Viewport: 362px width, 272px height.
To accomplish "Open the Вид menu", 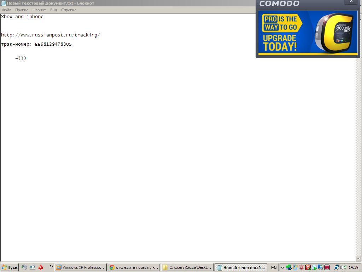I will [x=54, y=10].
